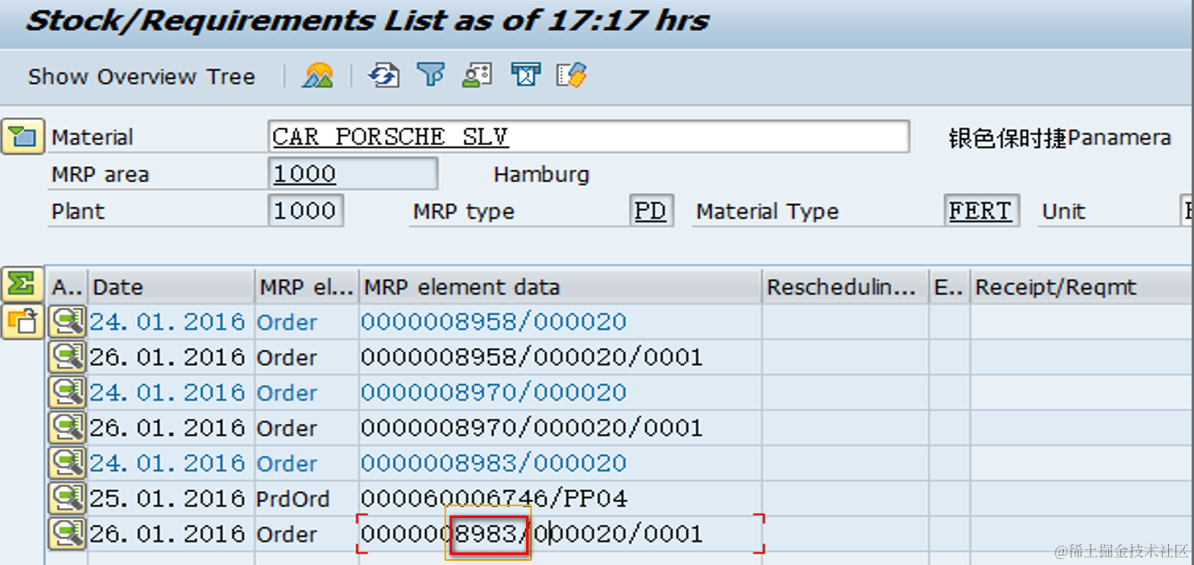
Task: Open details icon for 0000008970/000020 row
Action: (x=67, y=393)
